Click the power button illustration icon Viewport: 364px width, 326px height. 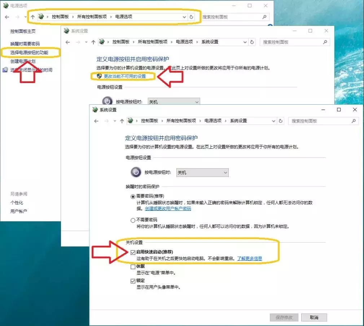[x=135, y=172]
